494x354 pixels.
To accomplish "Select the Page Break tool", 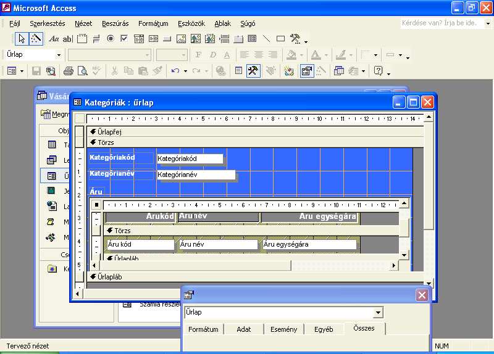I will coord(224,39).
